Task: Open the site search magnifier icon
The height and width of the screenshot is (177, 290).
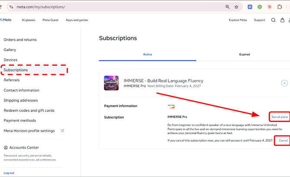Action: [x=274, y=20]
